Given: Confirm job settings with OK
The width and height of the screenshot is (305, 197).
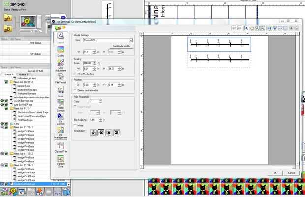Looking at the screenshot, I should coord(274,173).
